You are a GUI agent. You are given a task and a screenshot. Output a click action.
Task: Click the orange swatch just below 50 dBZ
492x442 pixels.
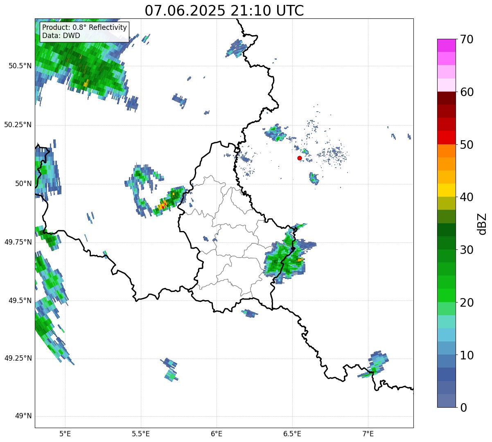(x=446, y=151)
